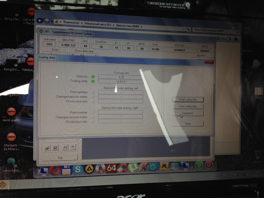Click the Chassis field showing E39
Viewport: 264px width, 198px height.
(x=121, y=77)
